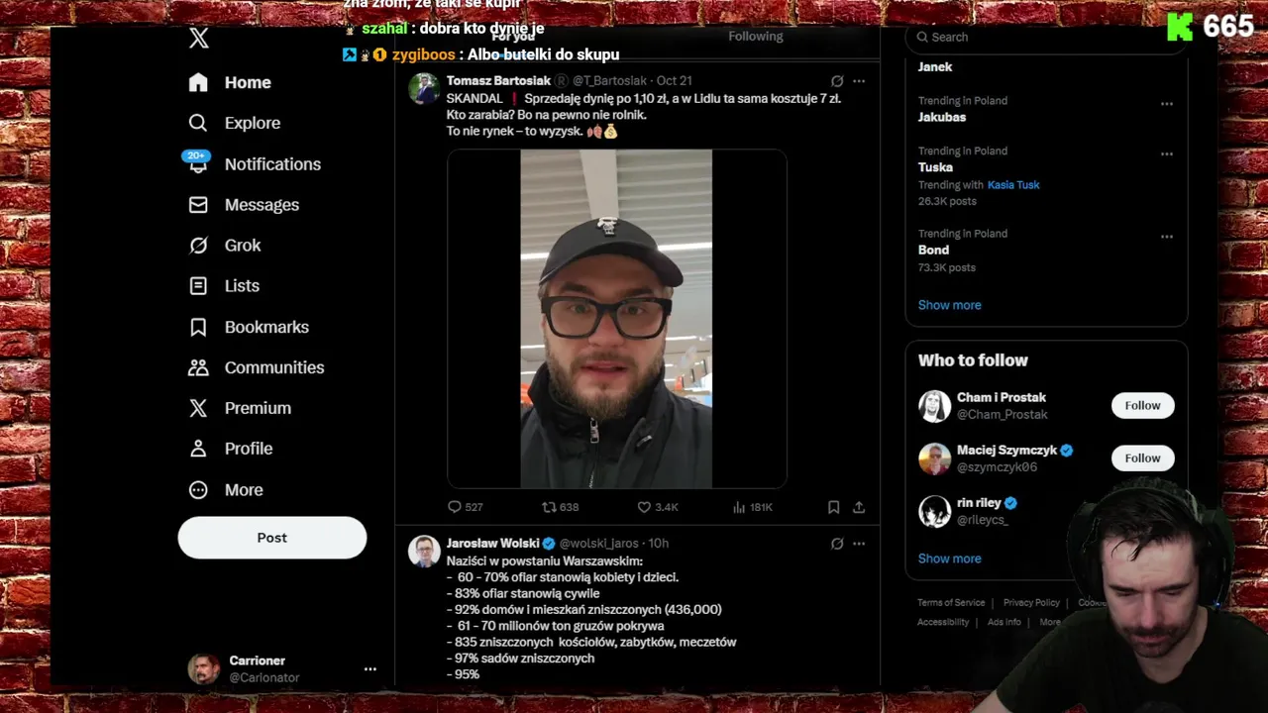
Task: Expand account menu next to Carrioner
Action: click(x=370, y=669)
